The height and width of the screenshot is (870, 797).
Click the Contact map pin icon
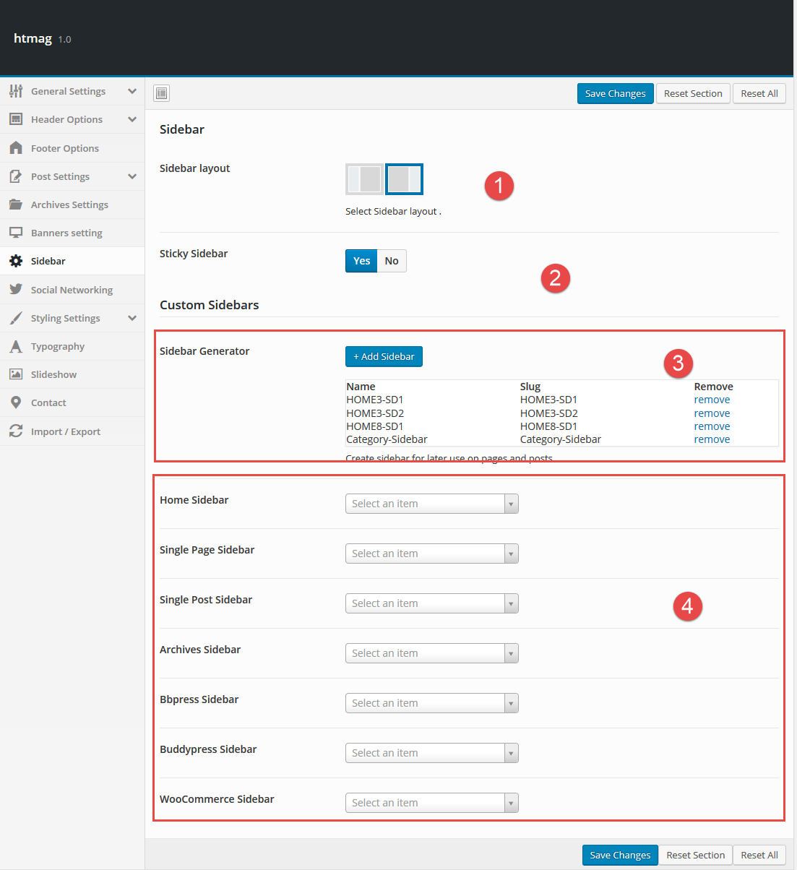pyautogui.click(x=16, y=402)
